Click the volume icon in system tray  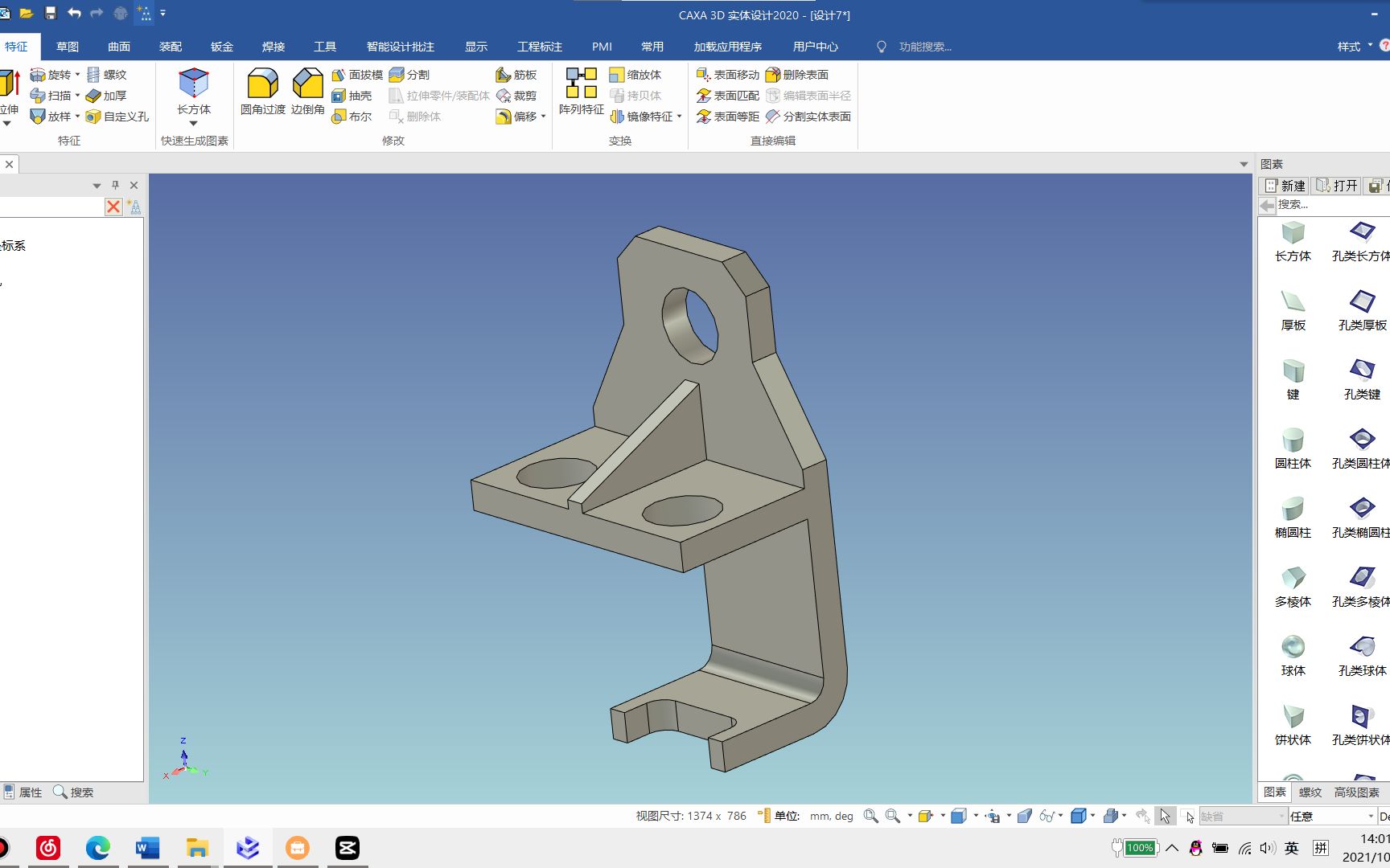pos(1268,848)
